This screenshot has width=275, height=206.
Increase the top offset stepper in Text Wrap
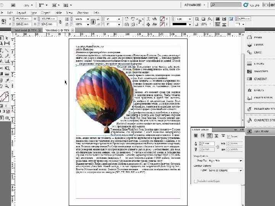200,143
